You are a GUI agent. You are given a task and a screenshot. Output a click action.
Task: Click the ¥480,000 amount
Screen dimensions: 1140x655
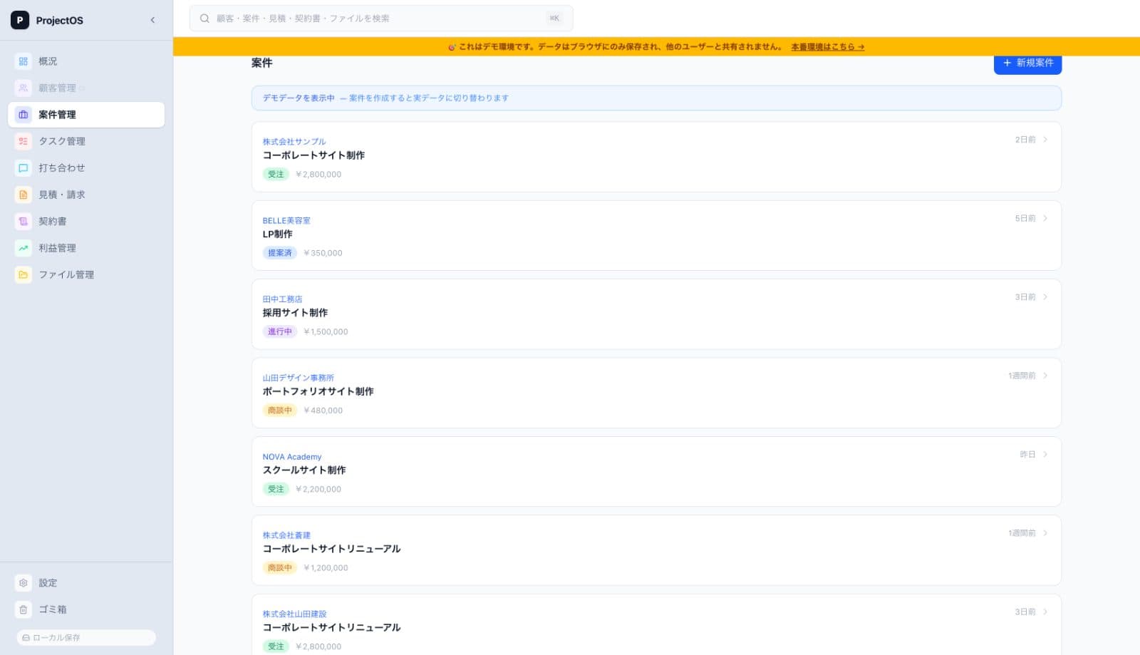pos(323,411)
